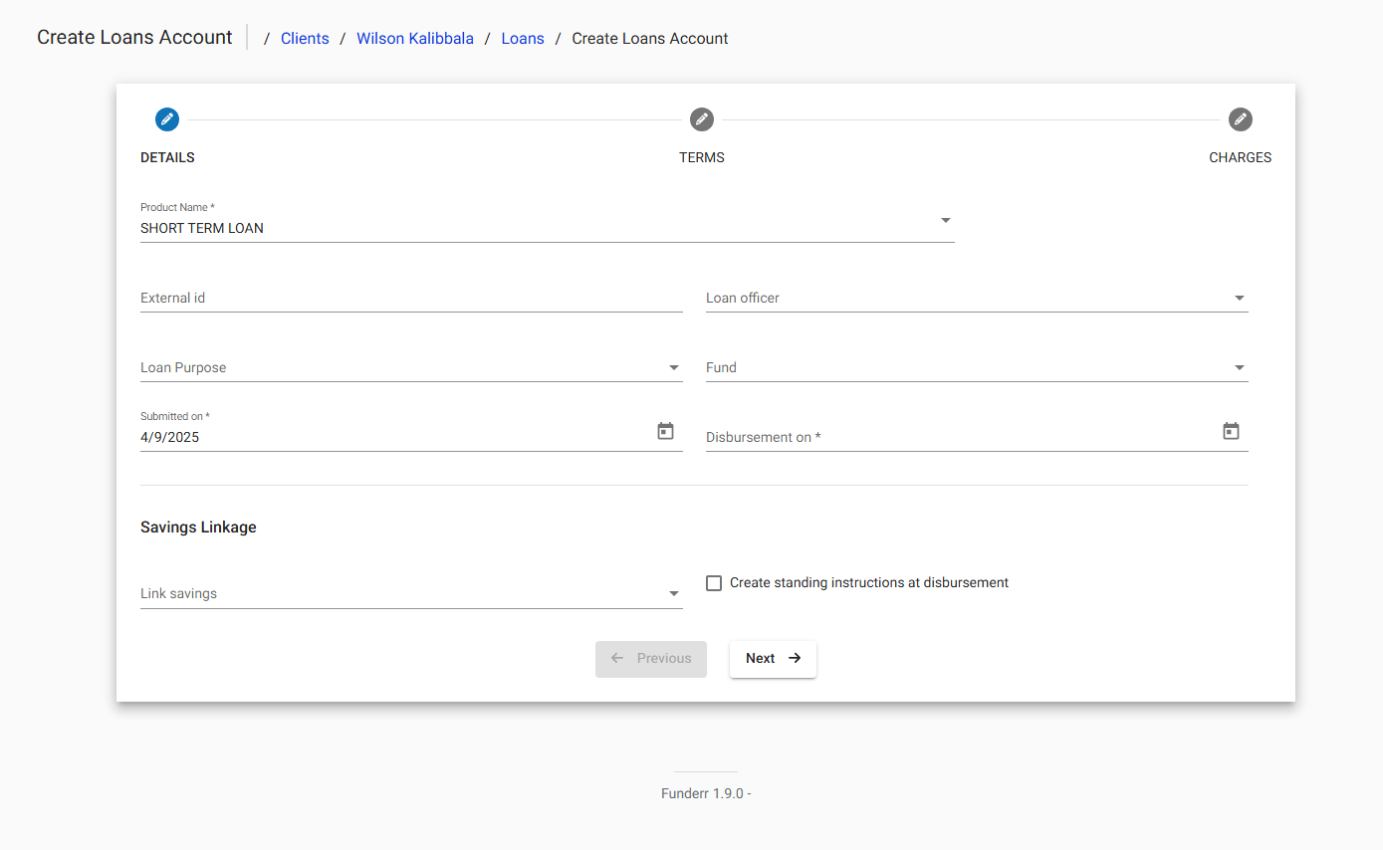Viewport: 1383px width, 850px height.
Task: Open the Loans breadcrumb link
Action: [x=523, y=38]
